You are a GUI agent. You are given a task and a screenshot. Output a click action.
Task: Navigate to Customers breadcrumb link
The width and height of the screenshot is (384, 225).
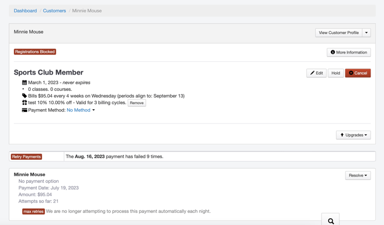click(x=54, y=11)
